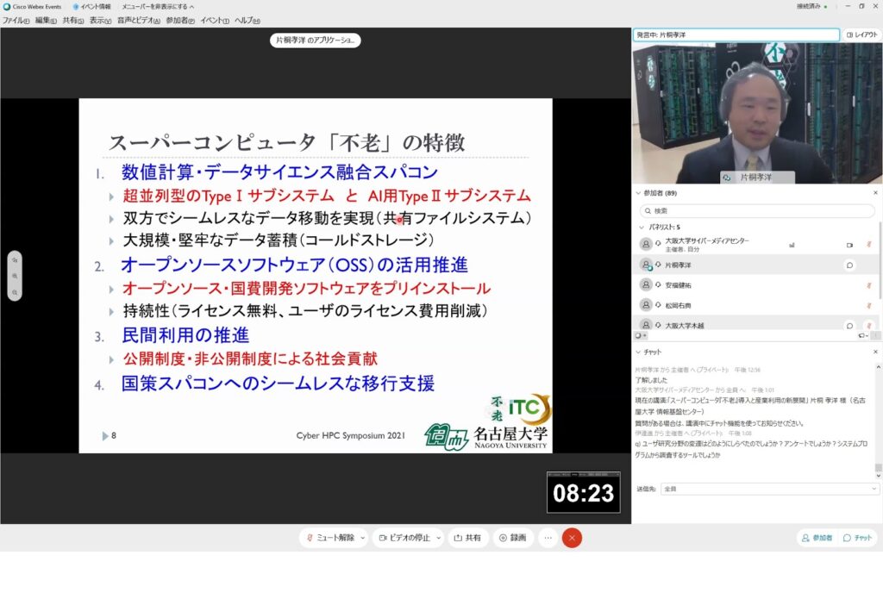This screenshot has width=883, height=605.
Task: Click the チャット button at bottom right
Action: [x=858, y=538]
